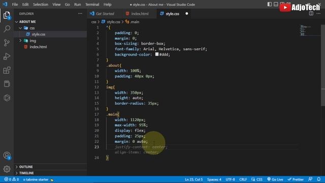This screenshot has width=325, height=183.
Task: Open the Help menu
Action: (107, 5)
